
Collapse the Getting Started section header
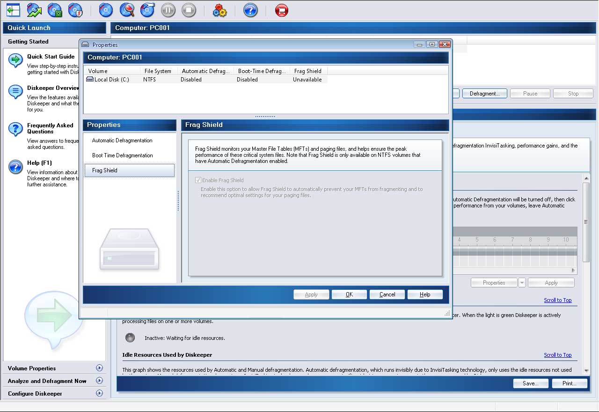coord(54,41)
